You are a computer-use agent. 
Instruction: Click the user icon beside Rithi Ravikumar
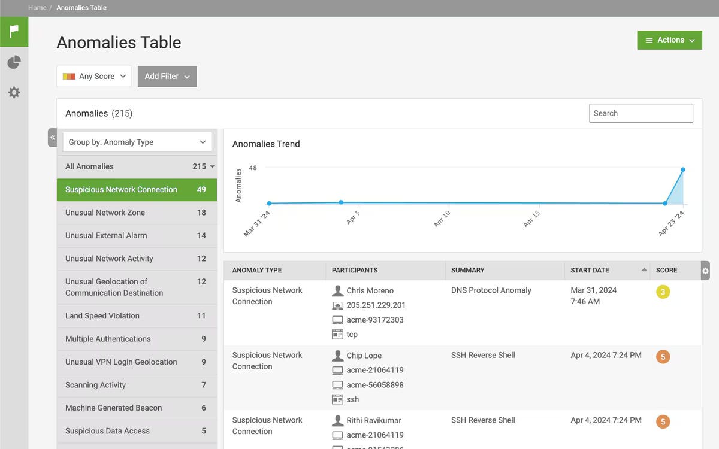click(x=337, y=420)
